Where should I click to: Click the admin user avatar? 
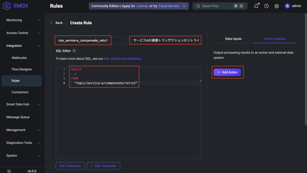pos(287,6)
